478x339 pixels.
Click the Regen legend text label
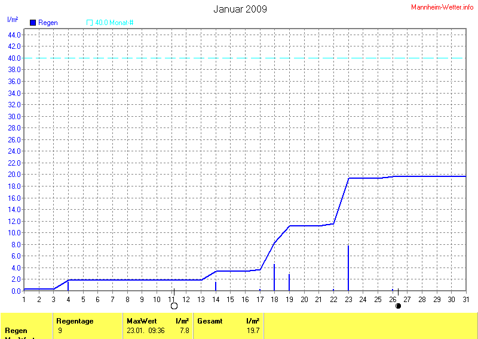[x=48, y=23]
